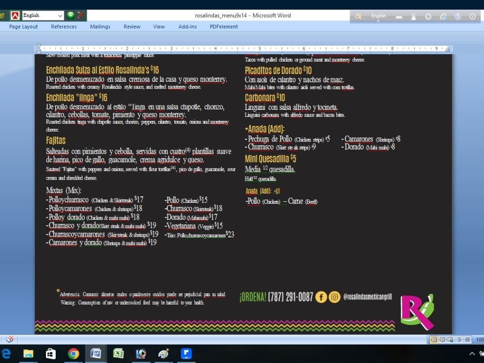Click the 'Fajitas' heading
This screenshot has height=363, width=484.
[x=56, y=140]
